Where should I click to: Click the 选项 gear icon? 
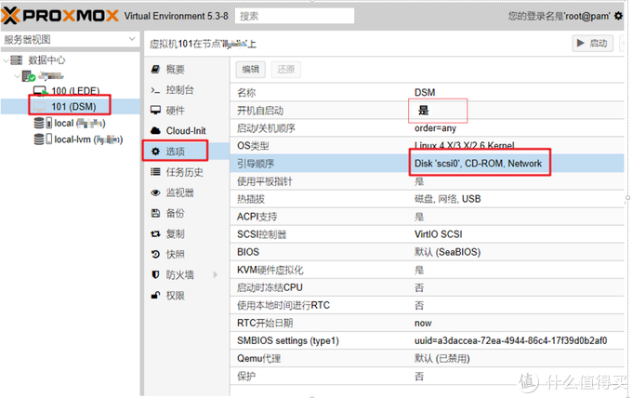pos(155,152)
